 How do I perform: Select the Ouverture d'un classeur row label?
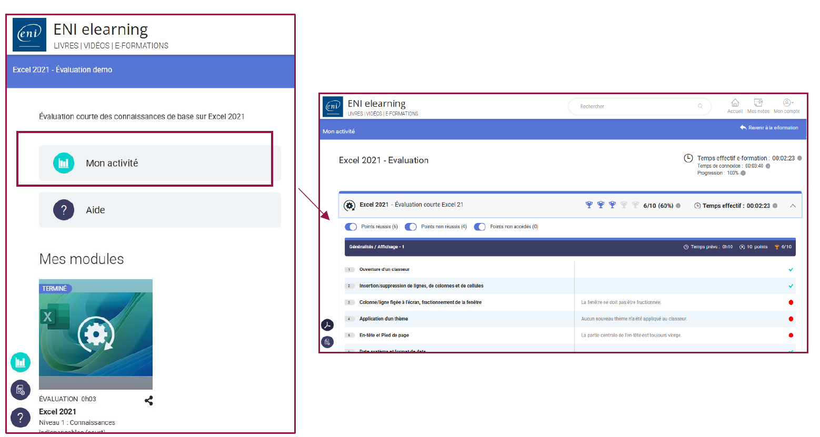pos(384,270)
